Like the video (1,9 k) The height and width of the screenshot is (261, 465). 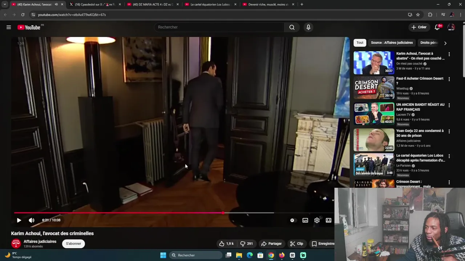[226, 244]
